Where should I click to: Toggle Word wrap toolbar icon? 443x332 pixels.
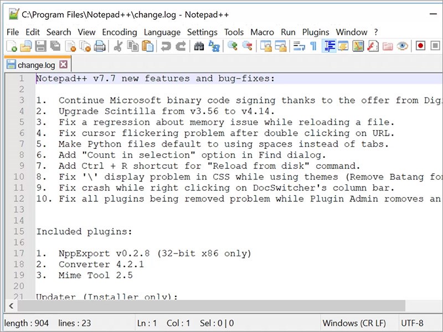pos(299,46)
